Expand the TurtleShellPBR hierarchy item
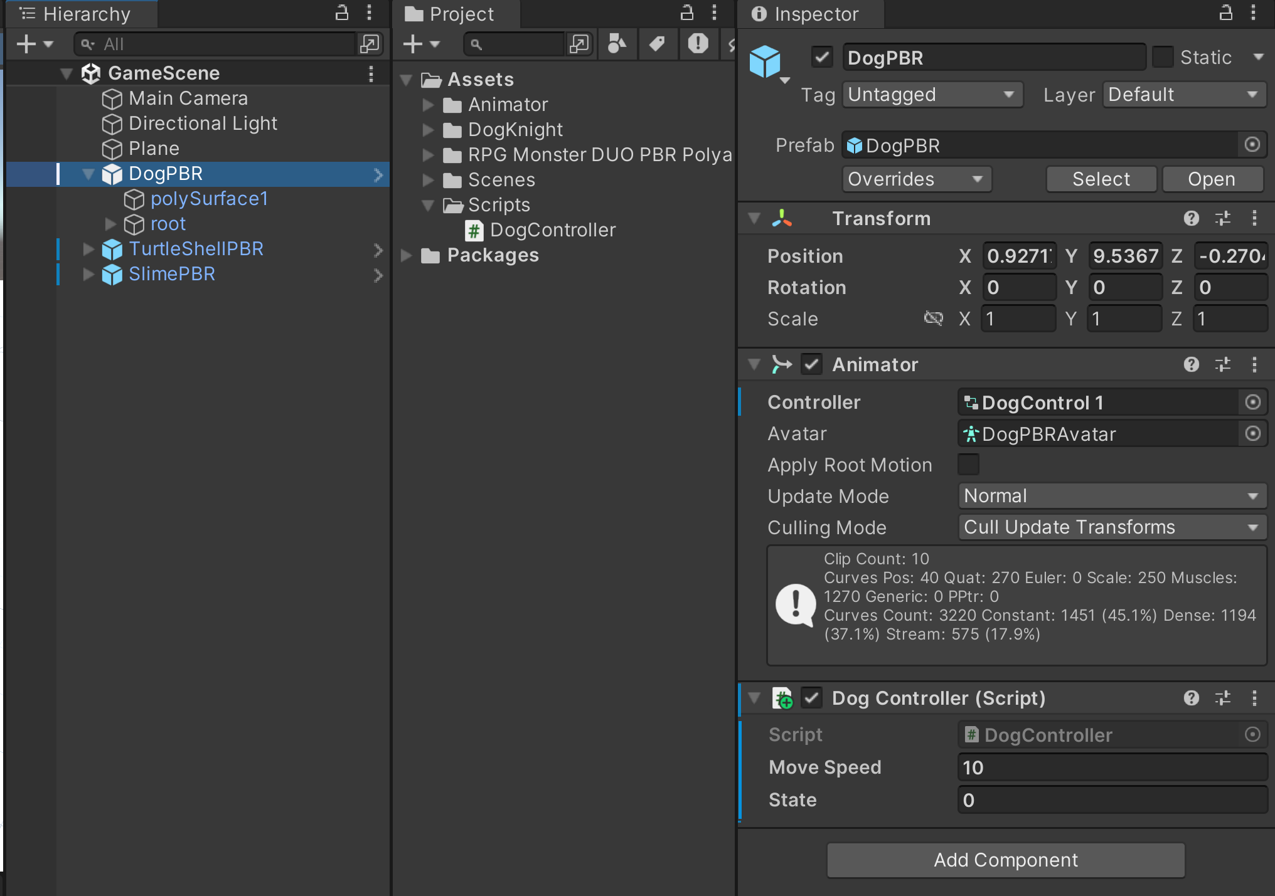 tap(88, 249)
